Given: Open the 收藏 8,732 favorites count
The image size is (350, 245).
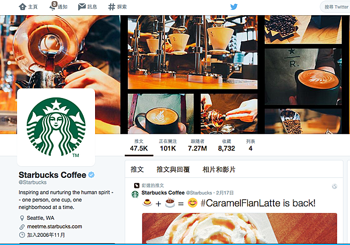Looking at the screenshot, I should pyautogui.click(x=226, y=145).
